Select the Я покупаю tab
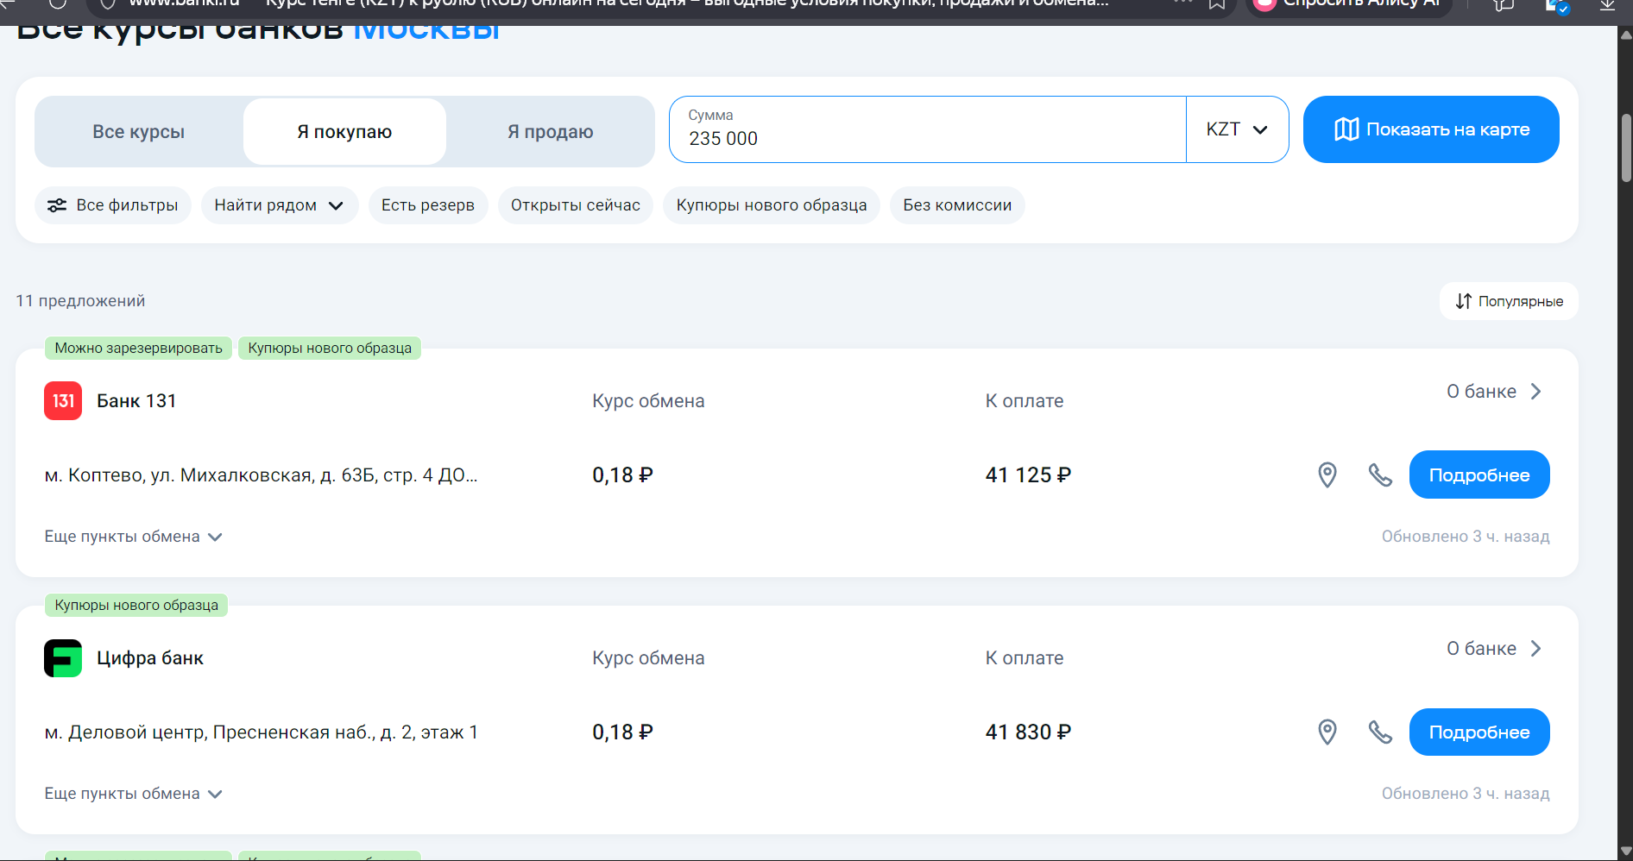1633x861 pixels. click(344, 132)
